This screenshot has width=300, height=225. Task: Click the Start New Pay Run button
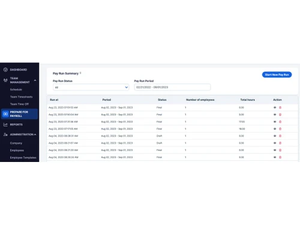coord(277,74)
